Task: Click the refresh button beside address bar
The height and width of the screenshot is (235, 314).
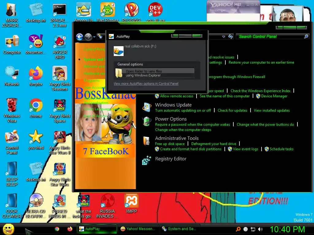Action: [x=231, y=37]
